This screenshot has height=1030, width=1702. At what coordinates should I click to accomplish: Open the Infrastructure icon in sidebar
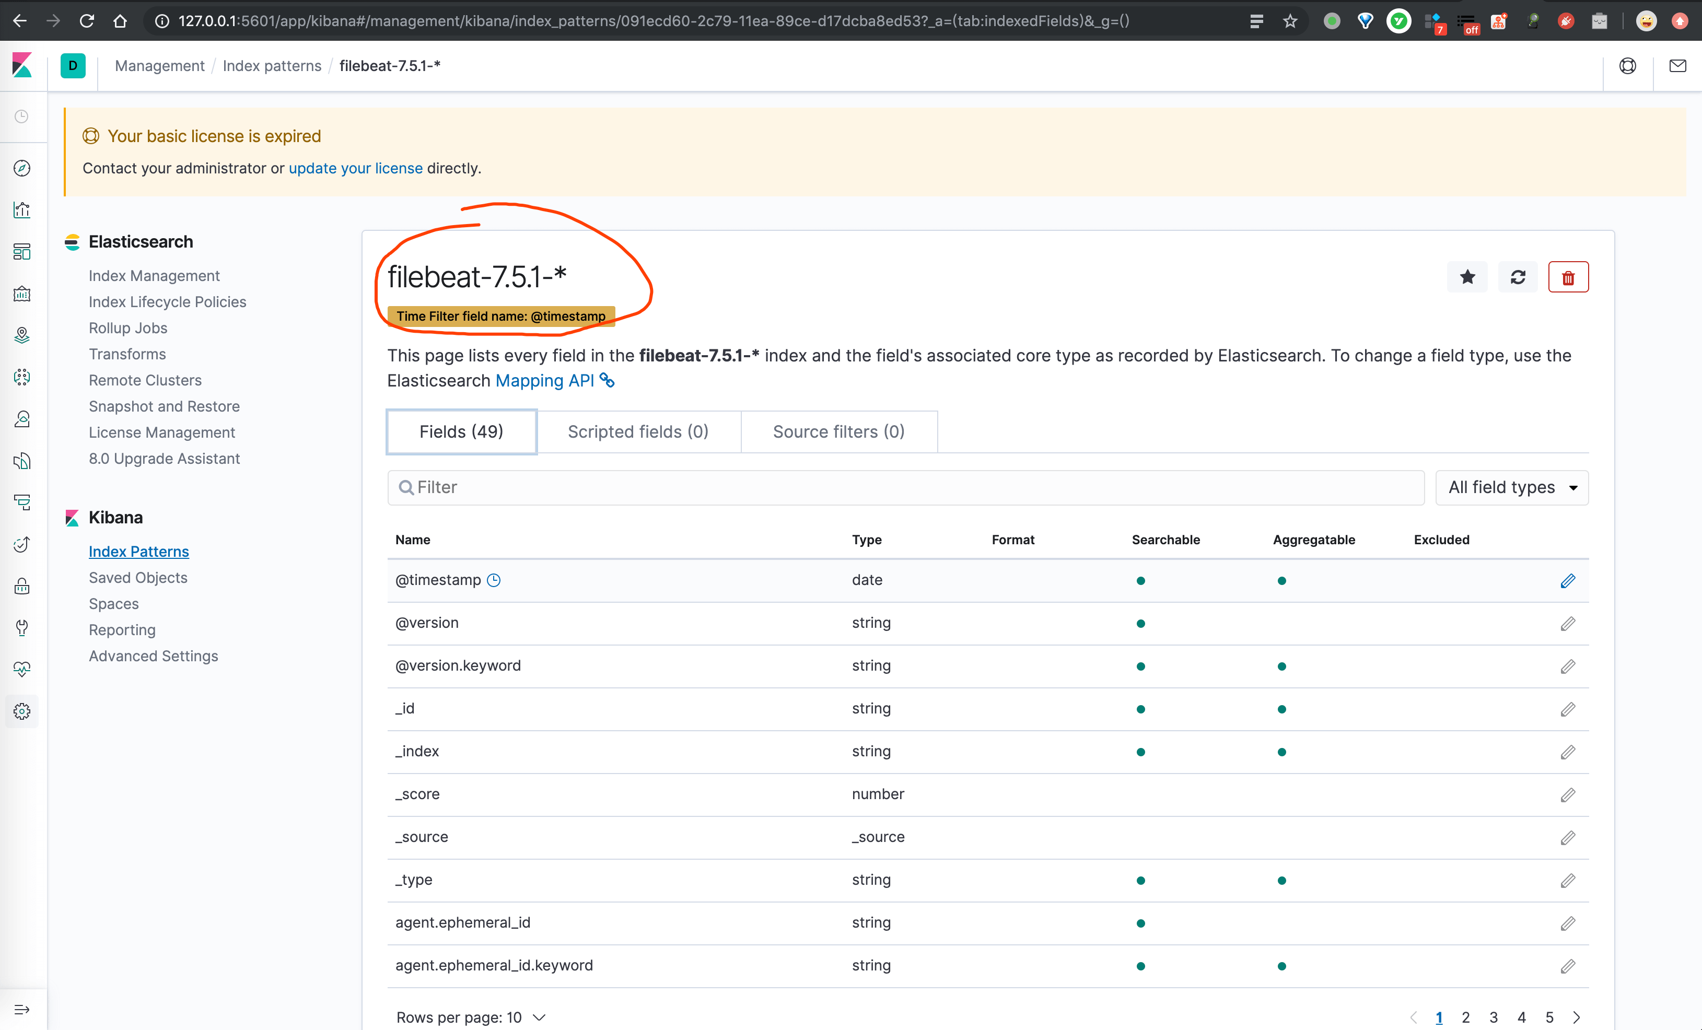point(22,418)
